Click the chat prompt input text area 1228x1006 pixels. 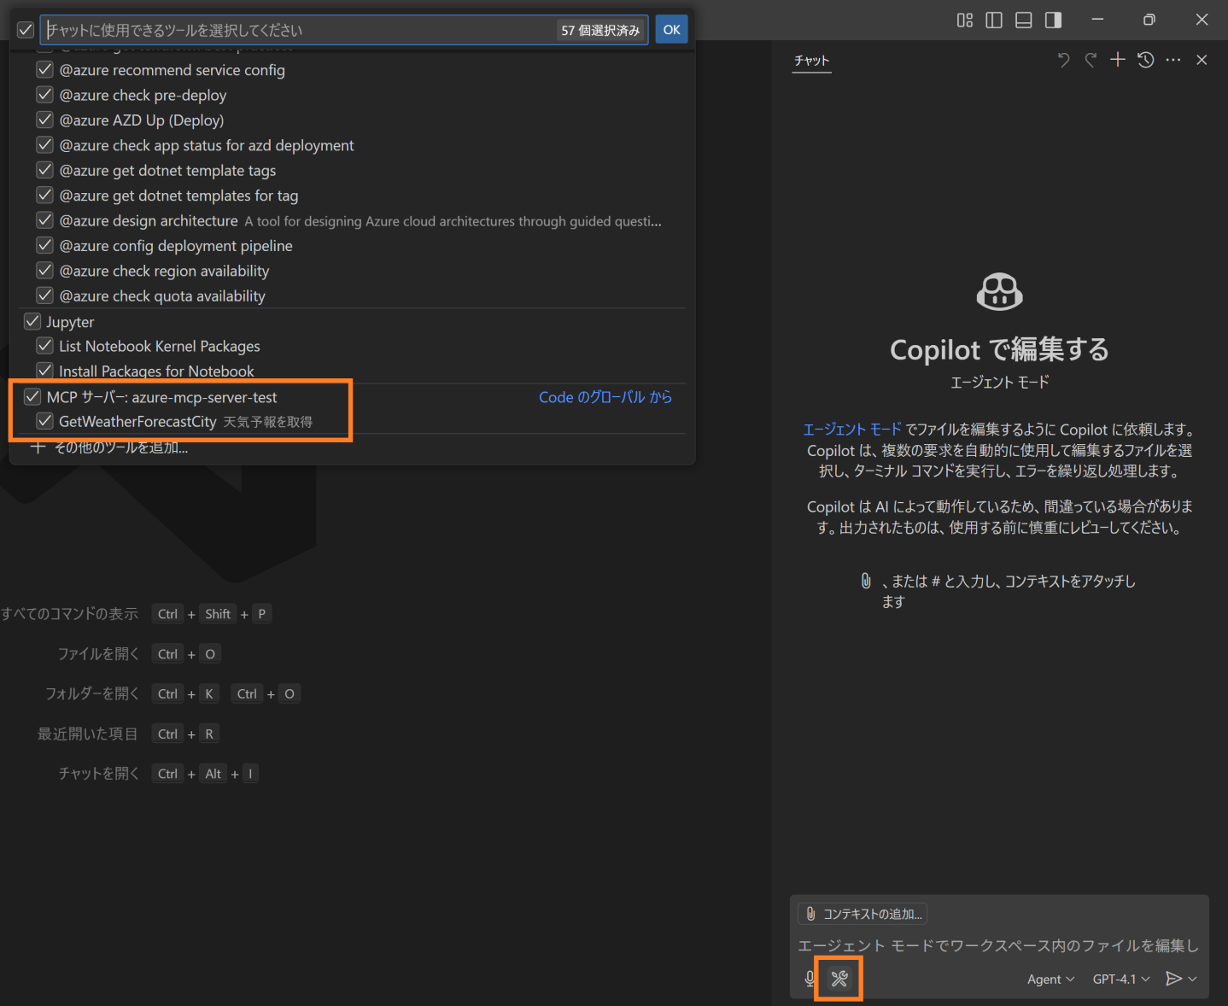tap(998, 945)
